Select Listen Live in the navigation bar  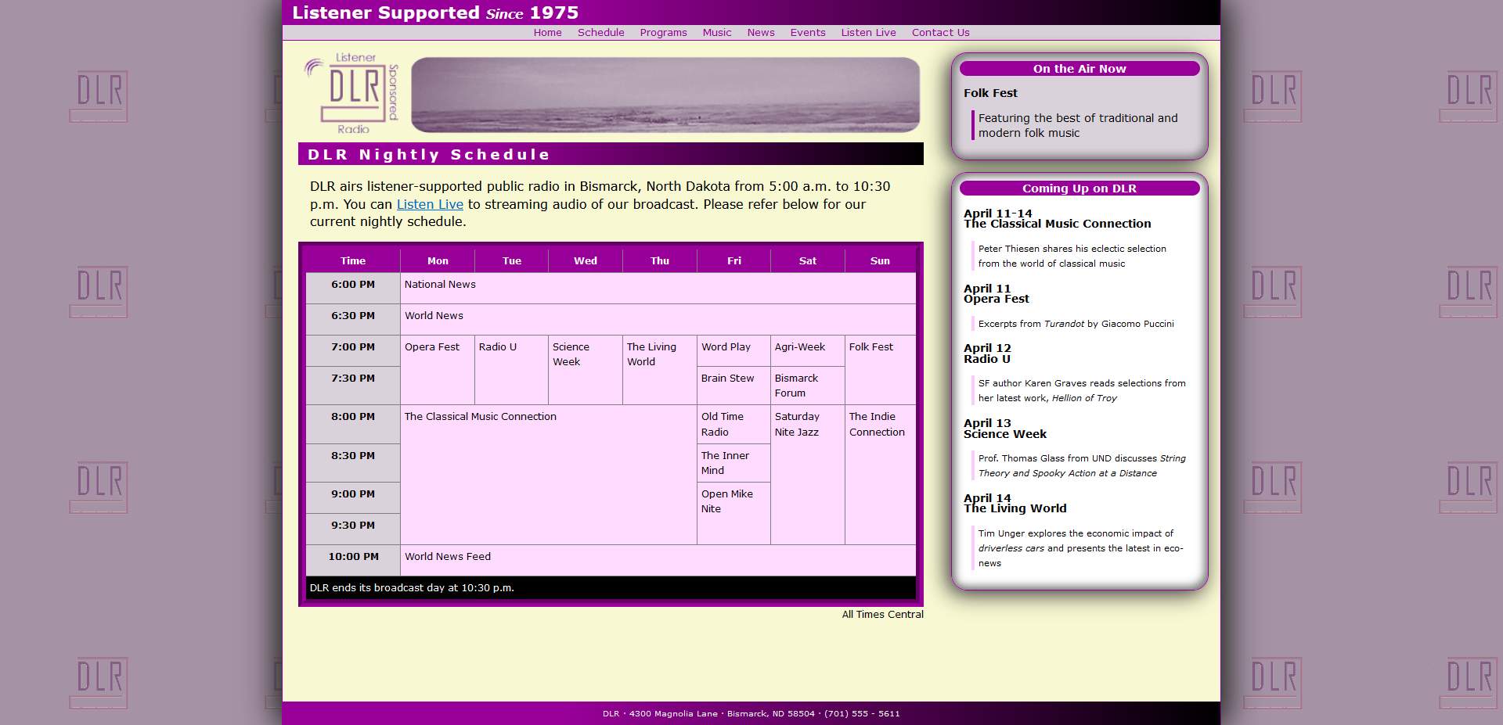868,32
